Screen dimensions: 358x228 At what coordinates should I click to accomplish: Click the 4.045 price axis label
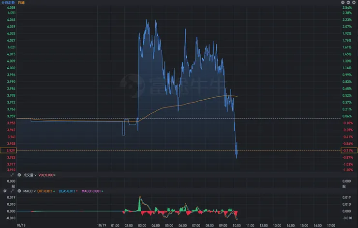11,20
